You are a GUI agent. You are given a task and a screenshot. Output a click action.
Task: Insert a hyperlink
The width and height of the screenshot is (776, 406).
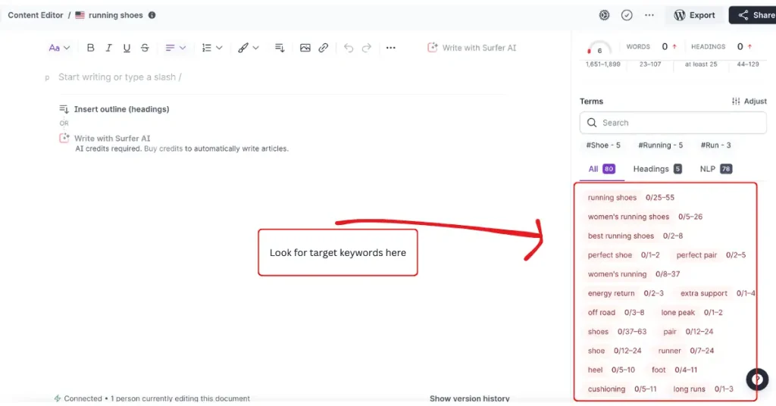pos(323,48)
